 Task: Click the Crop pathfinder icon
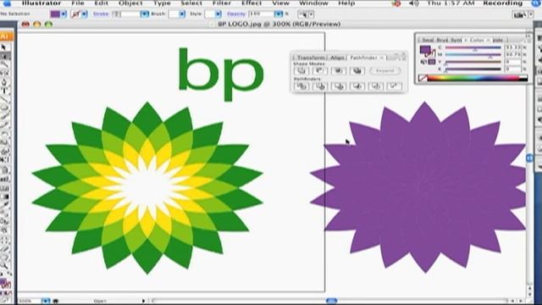(x=357, y=86)
